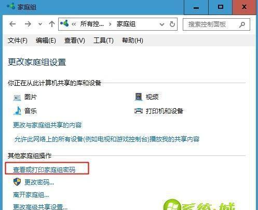Click the 打印机和设备 printer icon
Image resolution: width=258 pixels, height=210 pixels.
pyautogui.click(x=139, y=111)
